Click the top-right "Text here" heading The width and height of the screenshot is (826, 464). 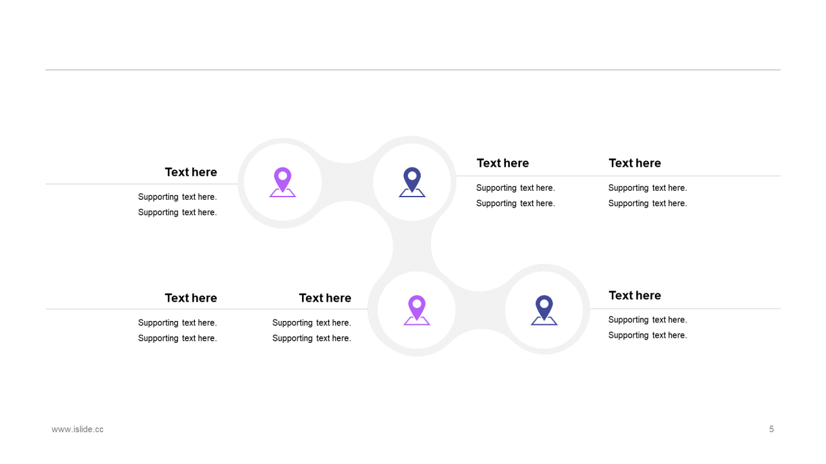635,163
